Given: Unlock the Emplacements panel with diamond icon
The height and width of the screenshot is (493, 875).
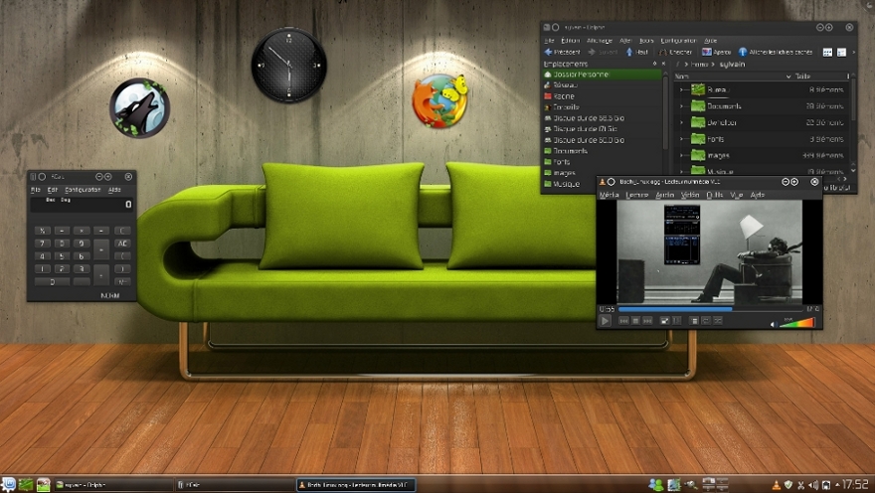Looking at the screenshot, I should (x=654, y=65).
